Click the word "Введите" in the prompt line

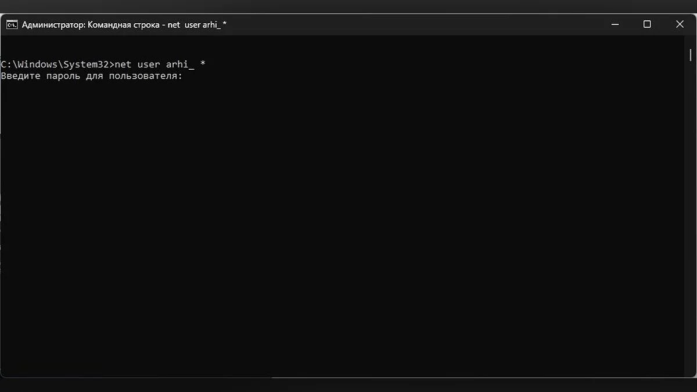click(21, 76)
